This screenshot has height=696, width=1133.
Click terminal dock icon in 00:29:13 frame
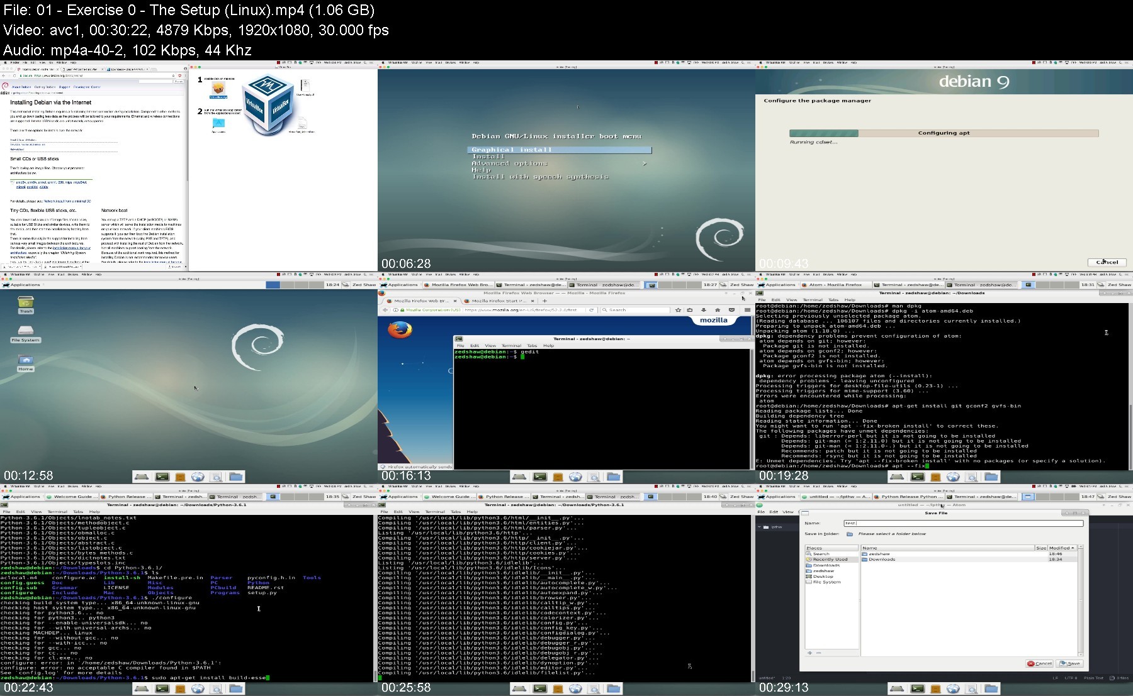click(x=917, y=689)
